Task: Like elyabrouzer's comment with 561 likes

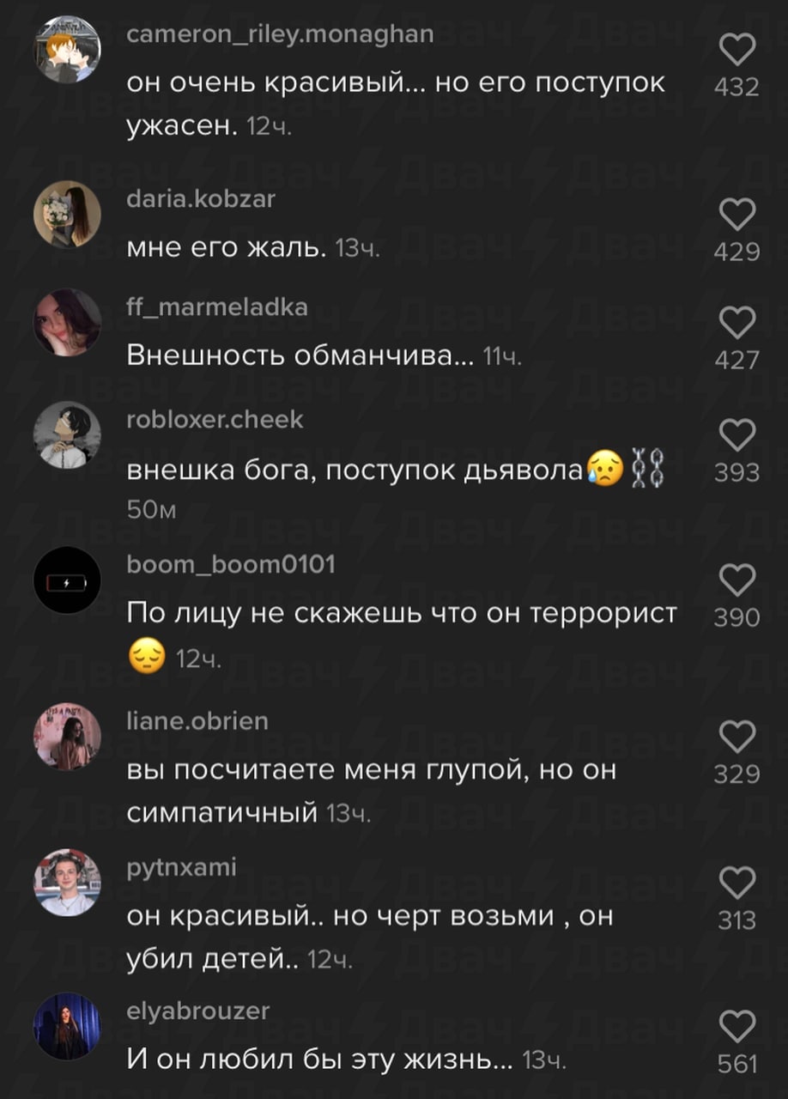Action: [736, 1028]
